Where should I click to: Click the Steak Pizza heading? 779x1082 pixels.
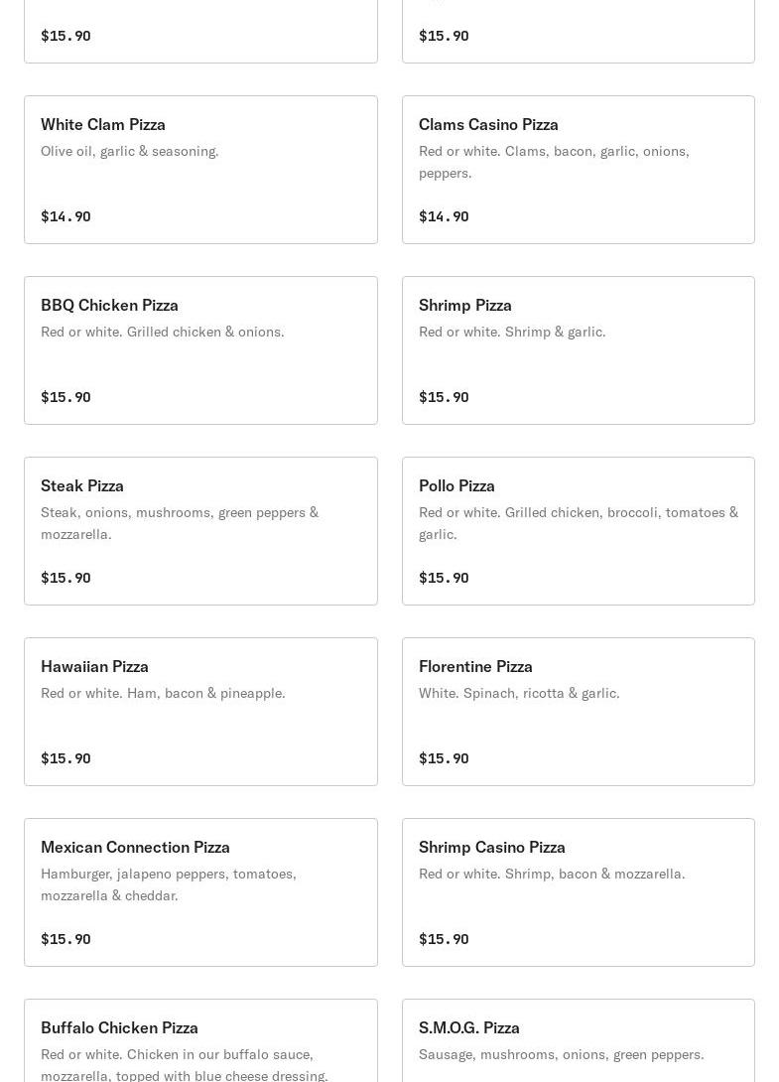tap(82, 485)
